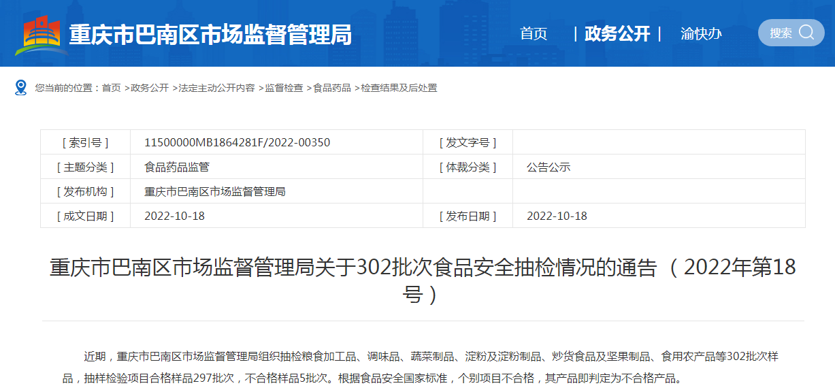Click the article headline about 302批次
Image resolution: width=835 pixels, height=390 pixels.
tap(423, 280)
